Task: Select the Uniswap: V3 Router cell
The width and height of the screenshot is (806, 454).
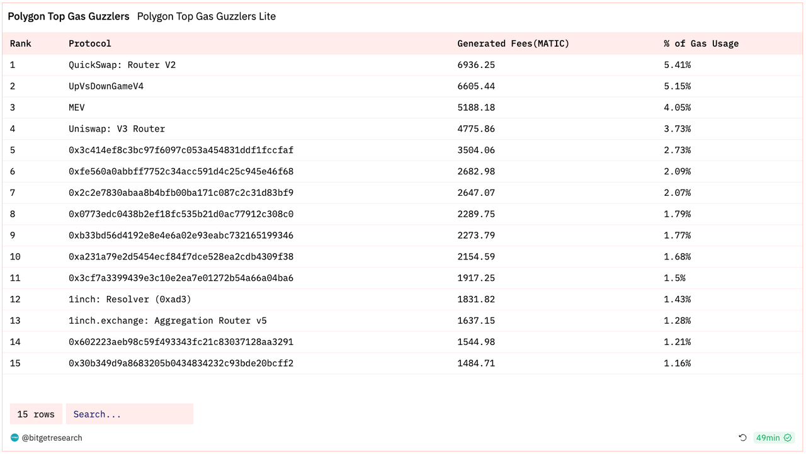Action: [x=117, y=129]
